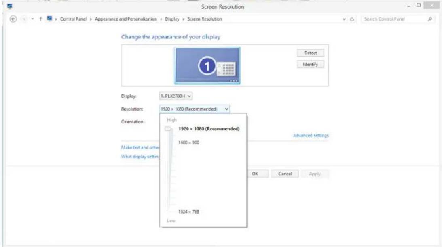442x247 pixels.
Task: Go back using the back arrow
Action: coord(13,19)
